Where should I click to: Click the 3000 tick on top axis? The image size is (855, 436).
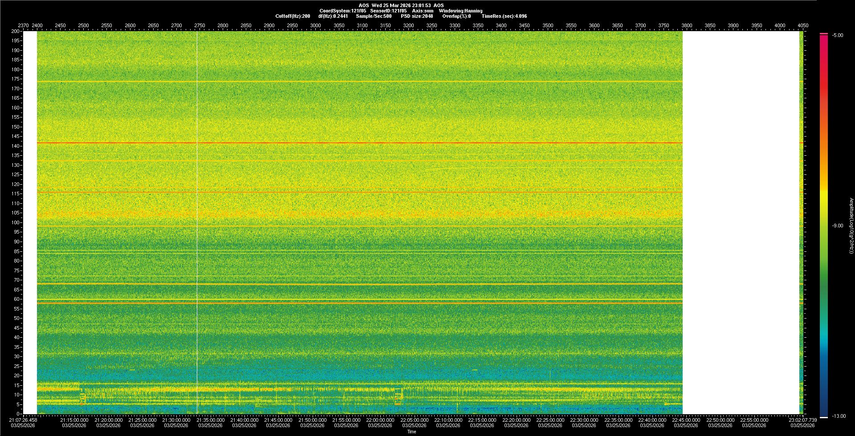[x=315, y=25]
